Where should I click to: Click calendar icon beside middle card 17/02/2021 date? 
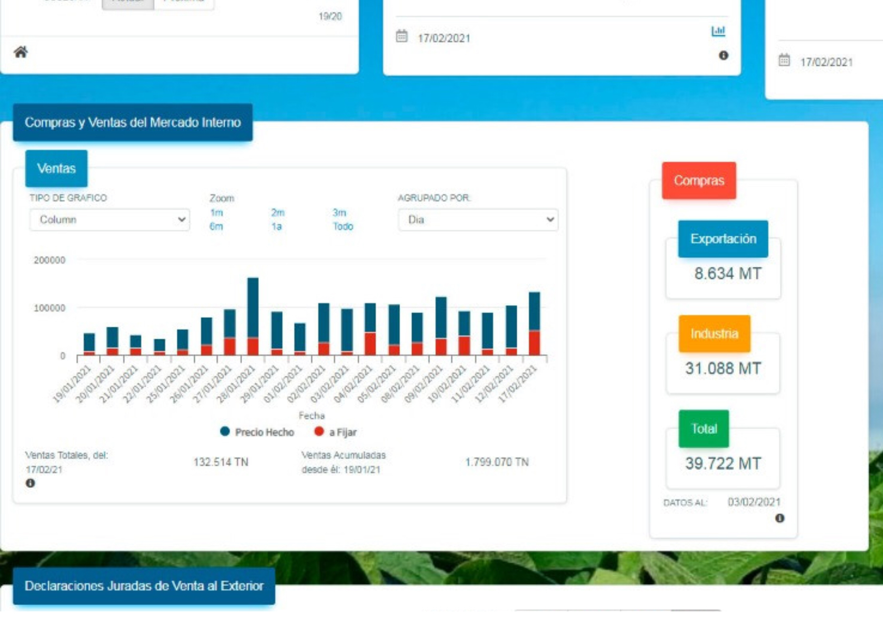(x=402, y=36)
